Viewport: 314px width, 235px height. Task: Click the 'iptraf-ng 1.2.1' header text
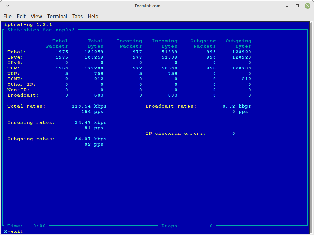click(x=28, y=25)
